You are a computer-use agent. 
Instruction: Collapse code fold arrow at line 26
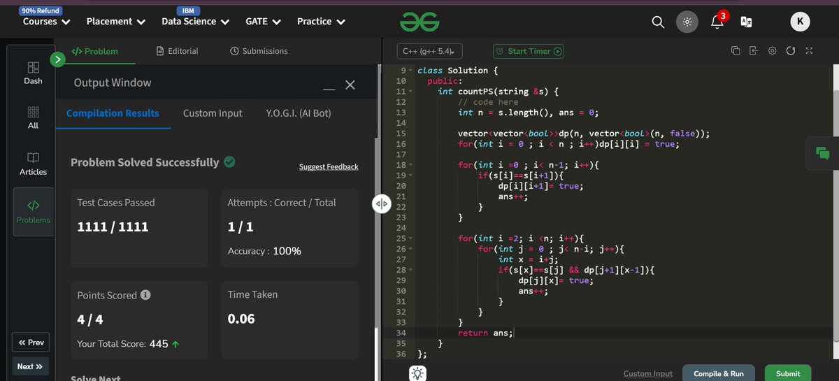(412, 249)
